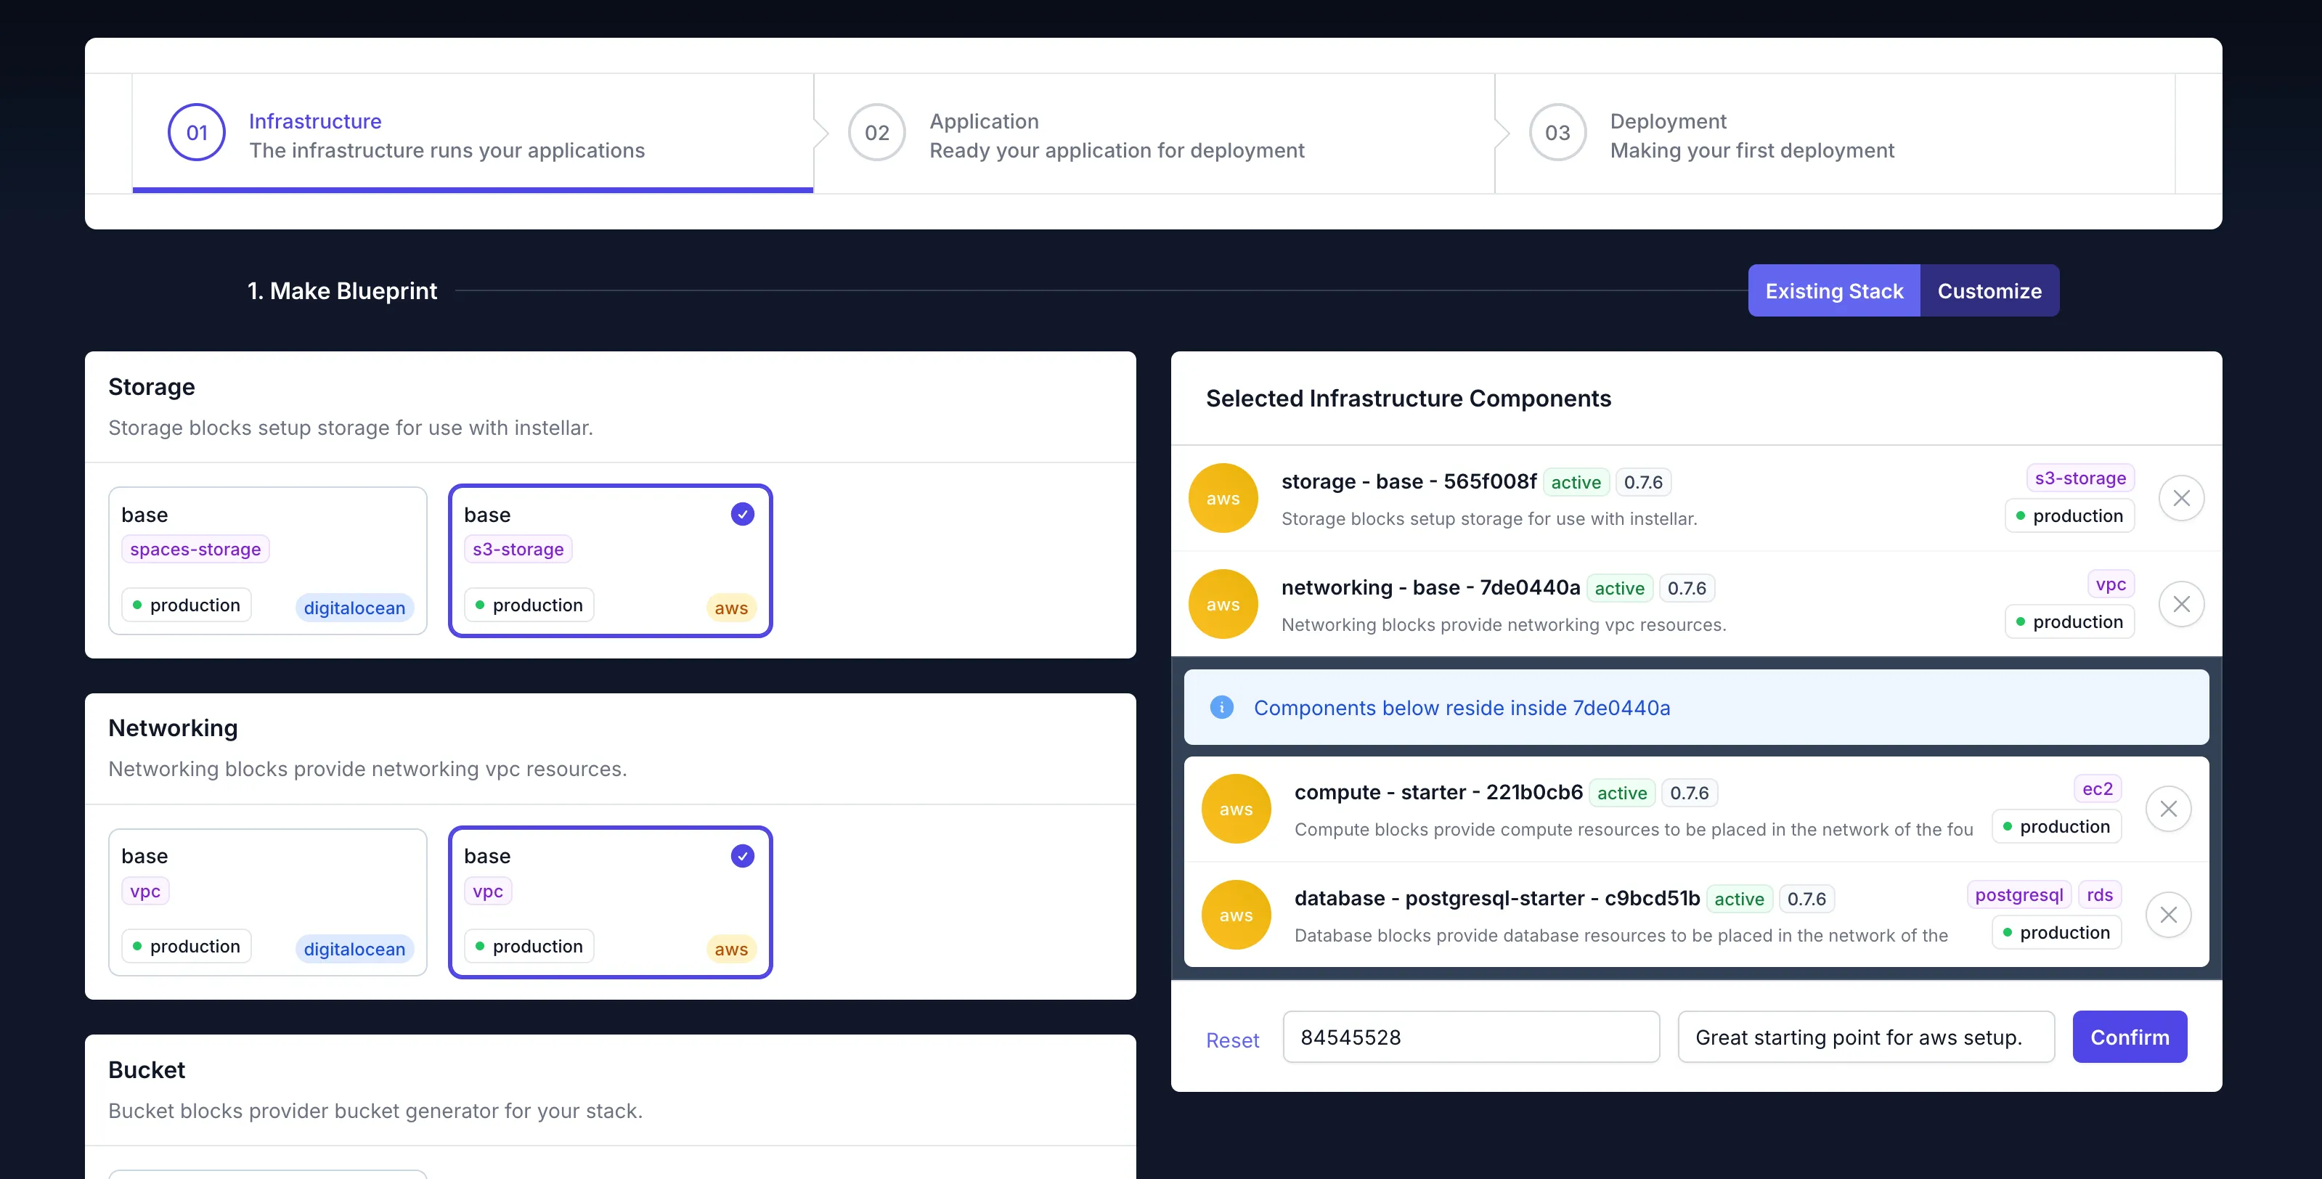Click the production tag on storage component row
2322x1179 pixels.
[x=2069, y=515]
